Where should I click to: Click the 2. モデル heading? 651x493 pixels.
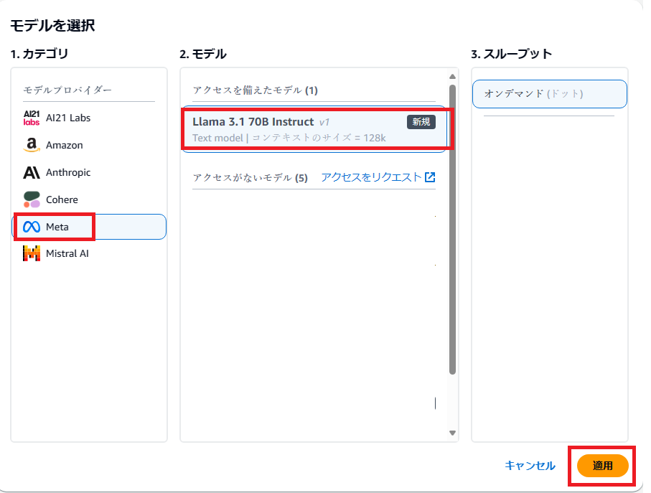pyautogui.click(x=203, y=54)
